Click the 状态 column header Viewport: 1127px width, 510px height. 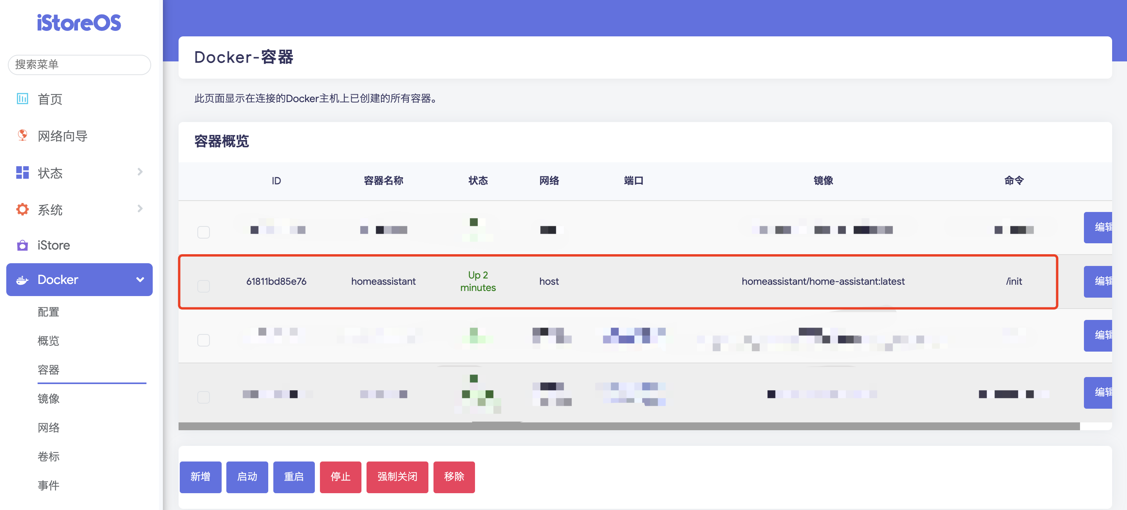pos(478,181)
